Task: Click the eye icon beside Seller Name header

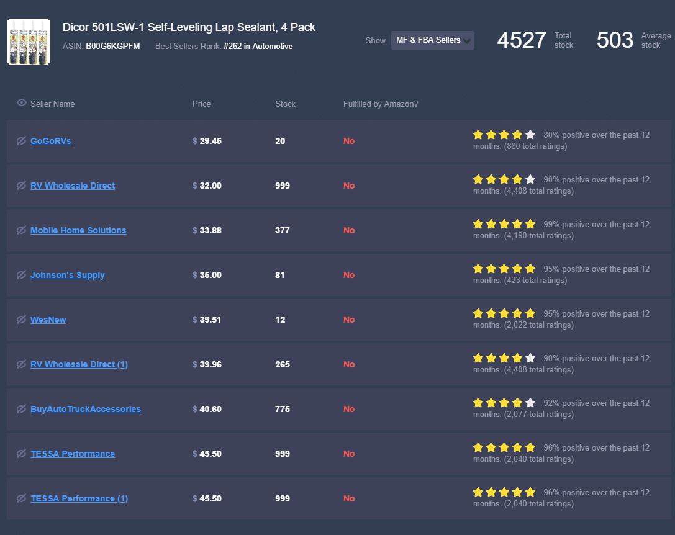Action: point(22,103)
